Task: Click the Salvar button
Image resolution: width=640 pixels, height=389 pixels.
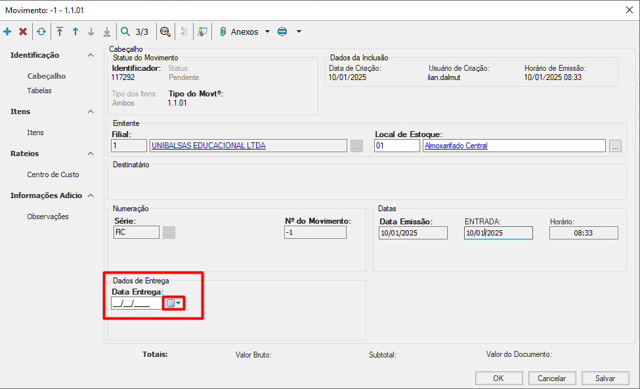Action: click(x=605, y=378)
